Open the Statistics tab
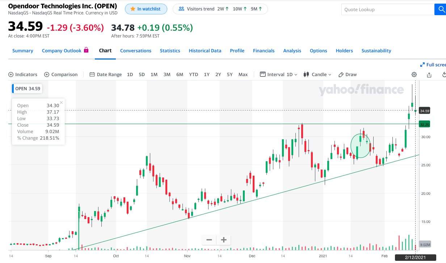Screen dimensions: 446x263 coord(170,51)
